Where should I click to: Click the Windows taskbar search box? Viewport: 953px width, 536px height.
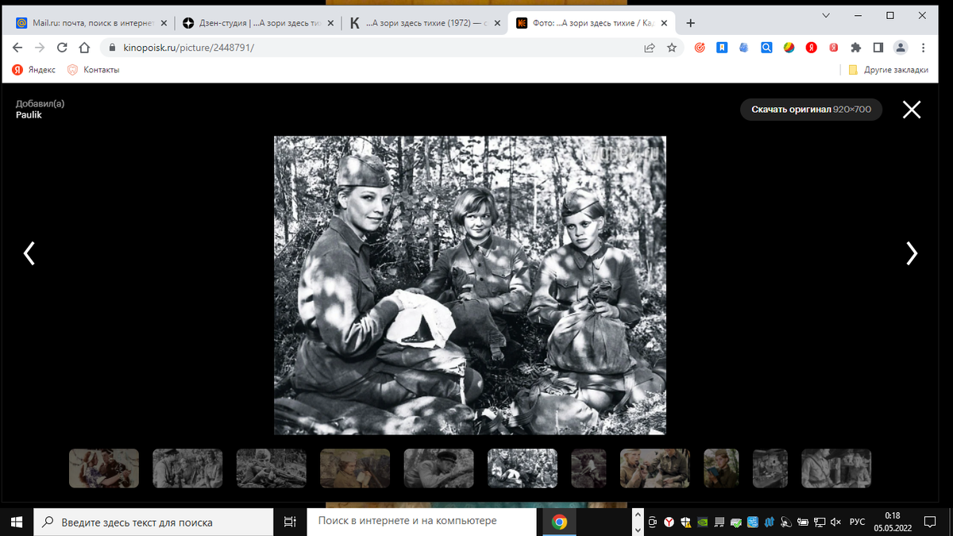(155, 522)
